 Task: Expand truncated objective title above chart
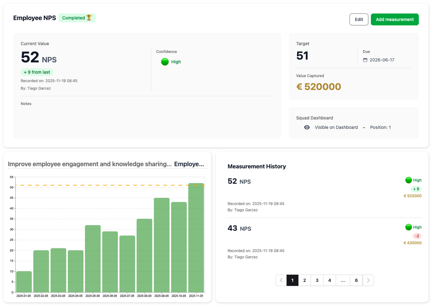tap(90, 164)
